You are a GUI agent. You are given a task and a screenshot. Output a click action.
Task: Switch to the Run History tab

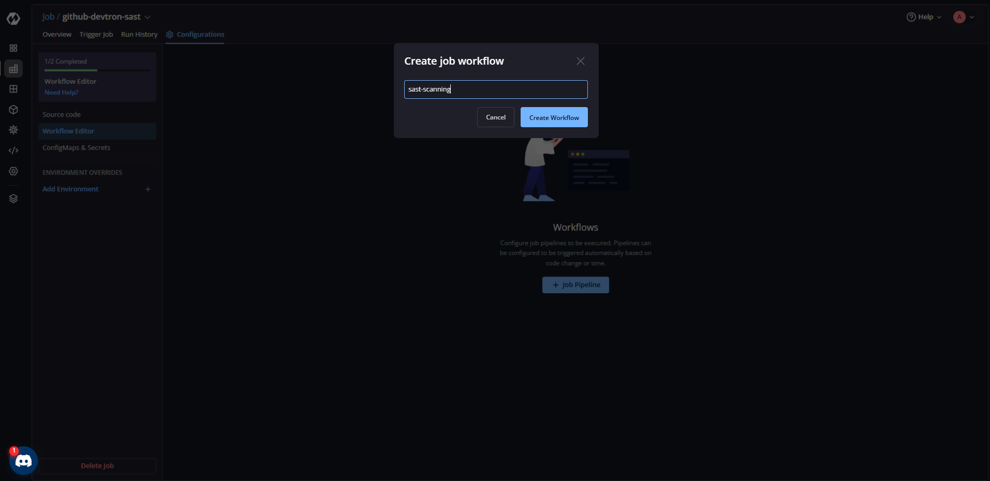[x=139, y=35]
